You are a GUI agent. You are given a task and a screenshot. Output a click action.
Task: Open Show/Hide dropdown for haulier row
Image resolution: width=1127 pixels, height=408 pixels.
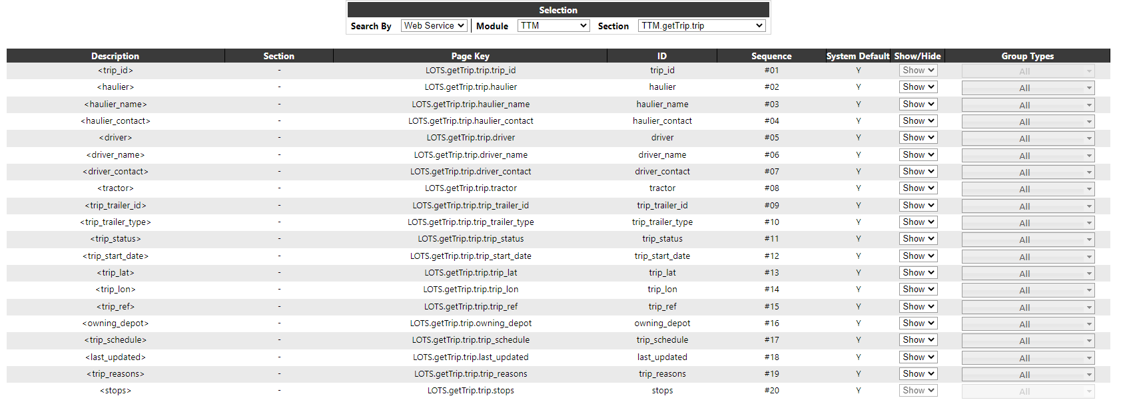[x=919, y=87]
